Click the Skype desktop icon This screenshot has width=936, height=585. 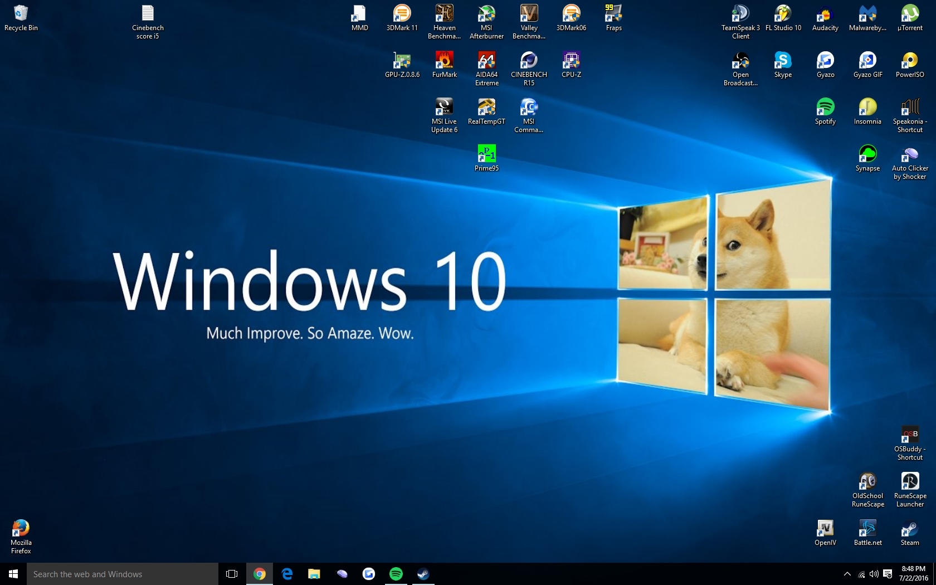coord(783,65)
